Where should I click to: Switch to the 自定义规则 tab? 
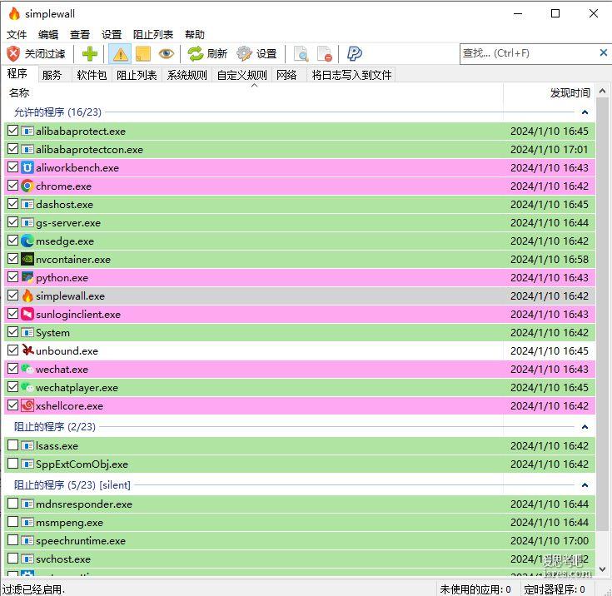point(242,75)
